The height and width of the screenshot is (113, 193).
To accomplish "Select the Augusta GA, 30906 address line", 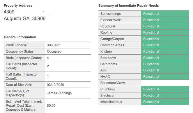I will click(25, 18).
